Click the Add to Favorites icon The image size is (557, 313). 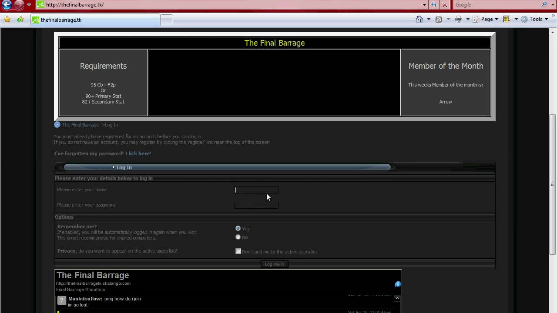[20, 20]
